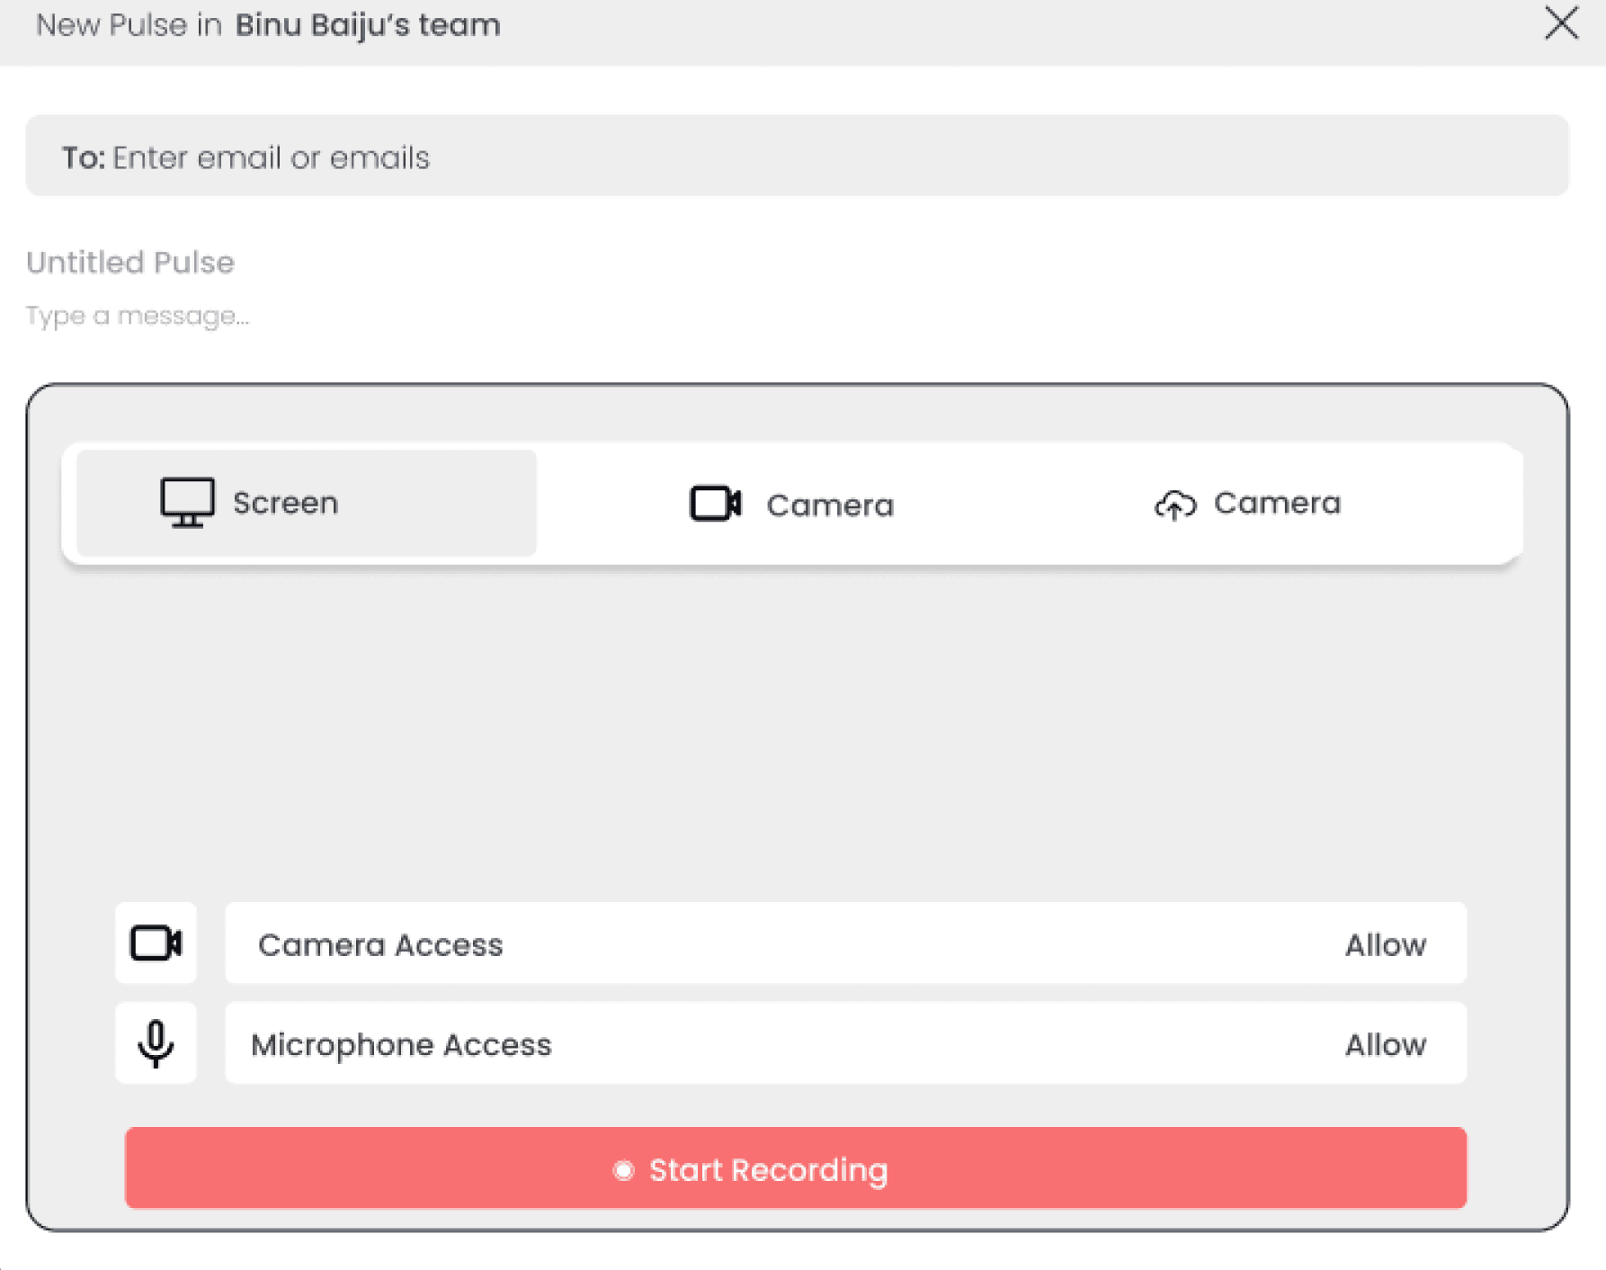The height and width of the screenshot is (1270, 1606).
Task: Click the video camera icon in Camera tab
Action: [715, 504]
